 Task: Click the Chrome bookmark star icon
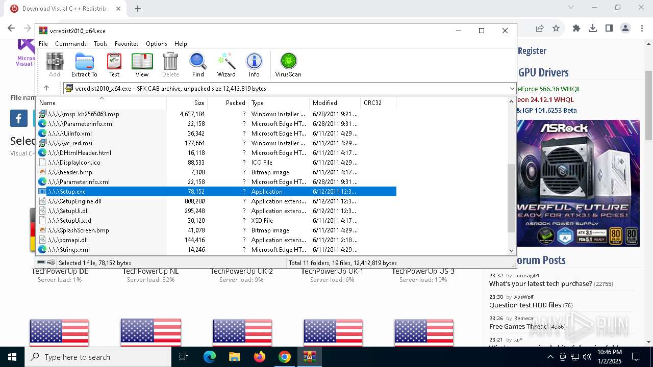(x=556, y=28)
